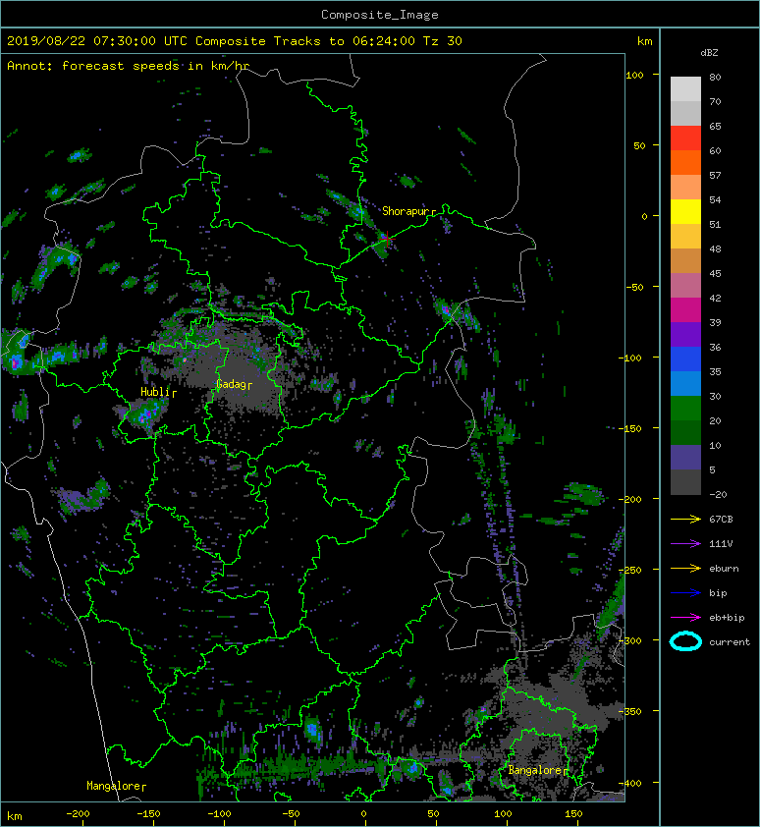
Task: Click the 111V purple arrow legend icon
Action: click(685, 544)
